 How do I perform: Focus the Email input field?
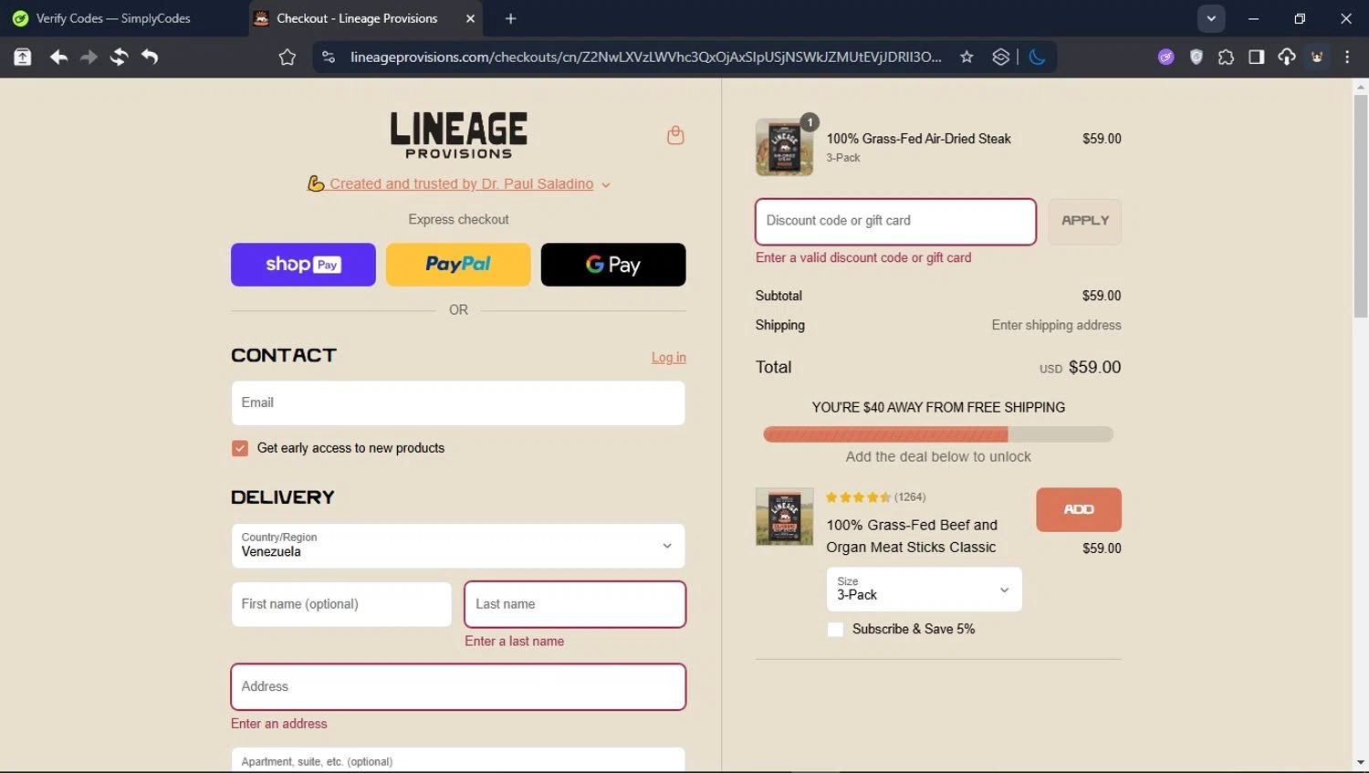pyautogui.click(x=458, y=402)
